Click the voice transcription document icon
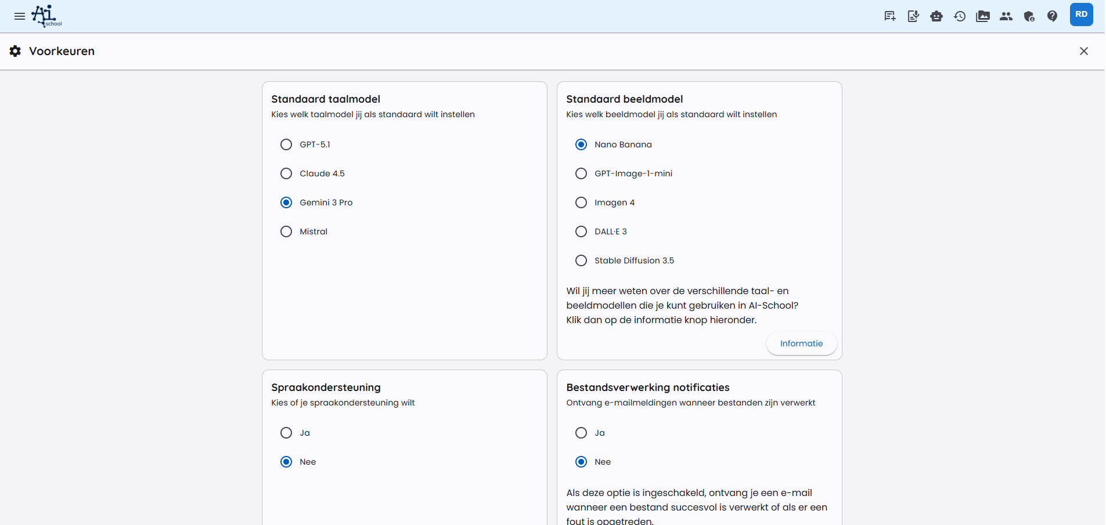The height and width of the screenshot is (525, 1106). tap(913, 16)
